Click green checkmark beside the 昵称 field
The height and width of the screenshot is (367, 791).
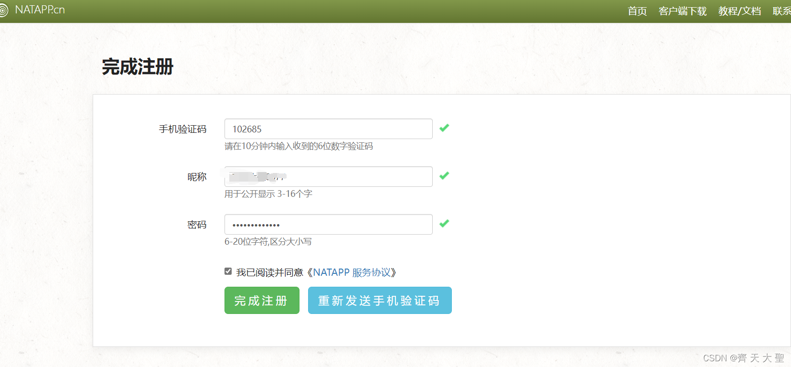tap(444, 176)
